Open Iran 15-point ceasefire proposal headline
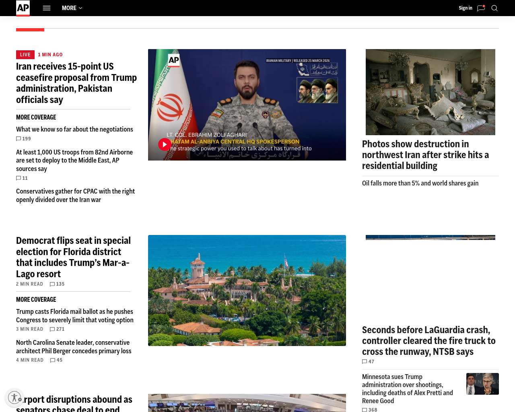The height and width of the screenshot is (412, 515). point(76,83)
